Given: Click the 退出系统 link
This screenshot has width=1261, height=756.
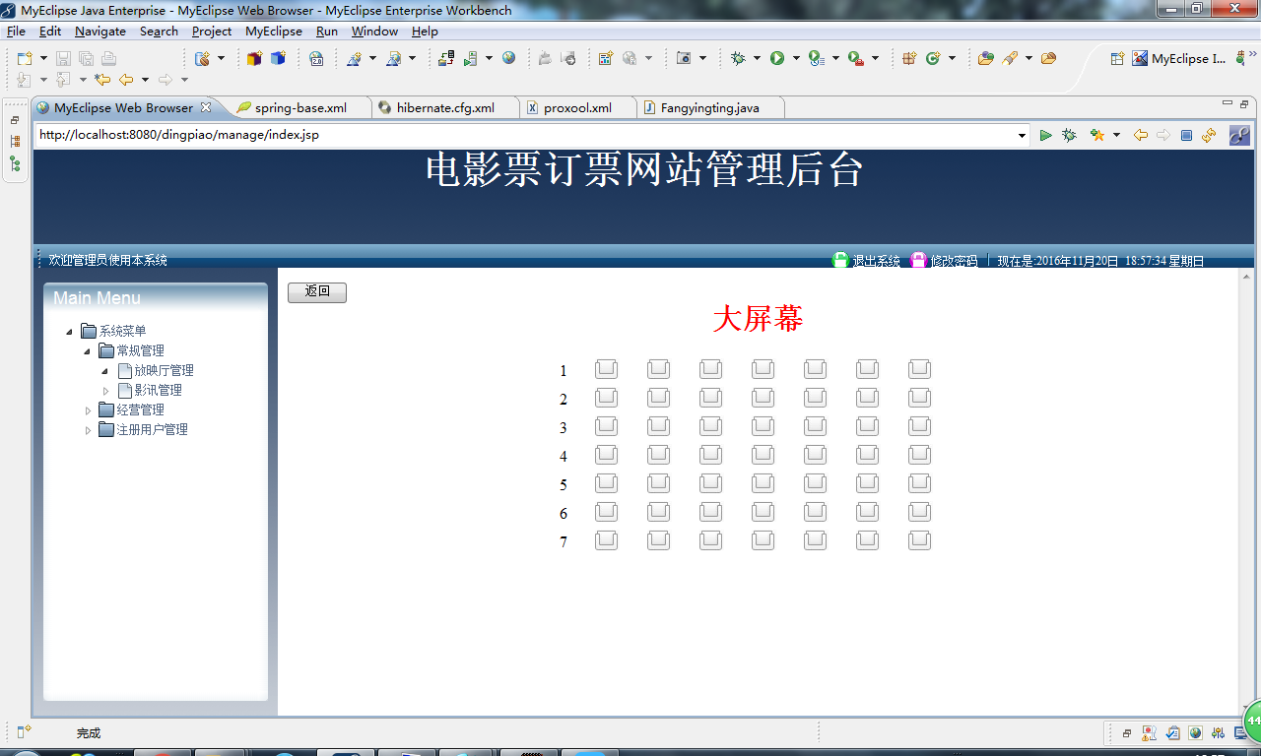Looking at the screenshot, I should click(876, 261).
